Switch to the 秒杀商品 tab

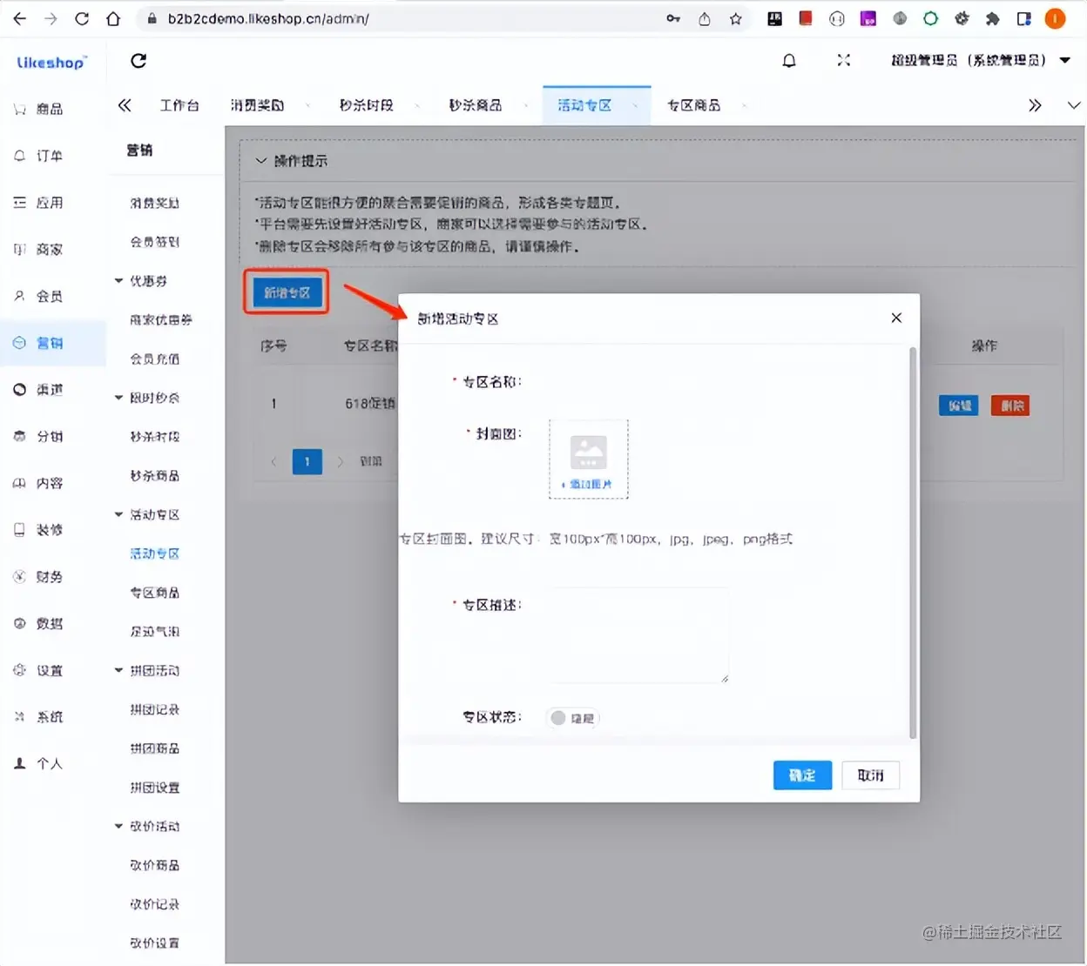[x=476, y=105]
